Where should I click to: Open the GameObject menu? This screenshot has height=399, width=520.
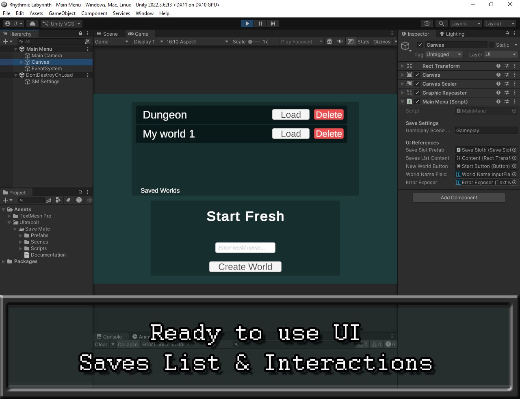click(62, 13)
